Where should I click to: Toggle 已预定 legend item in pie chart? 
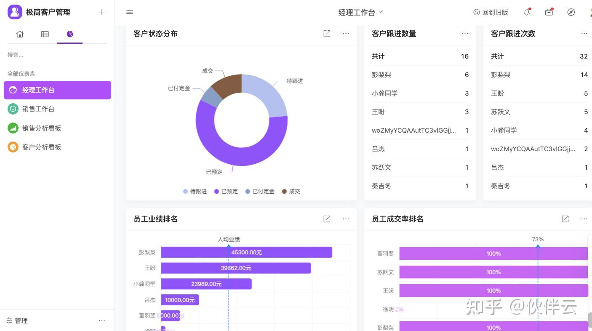point(226,191)
